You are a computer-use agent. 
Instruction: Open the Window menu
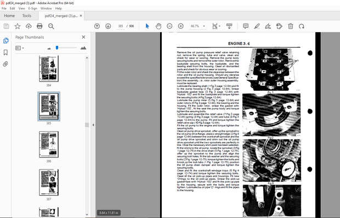coord(46,8)
